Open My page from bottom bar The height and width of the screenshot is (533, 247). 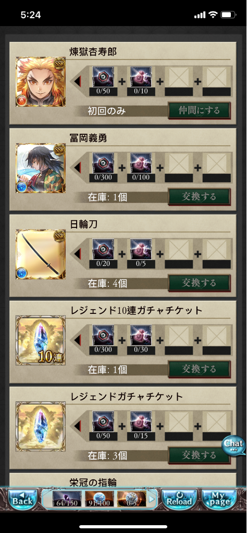point(220,499)
